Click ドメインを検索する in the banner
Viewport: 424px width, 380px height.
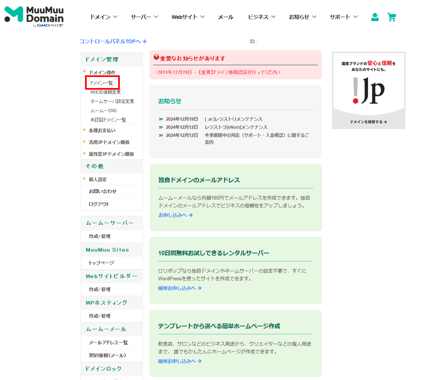point(368,122)
